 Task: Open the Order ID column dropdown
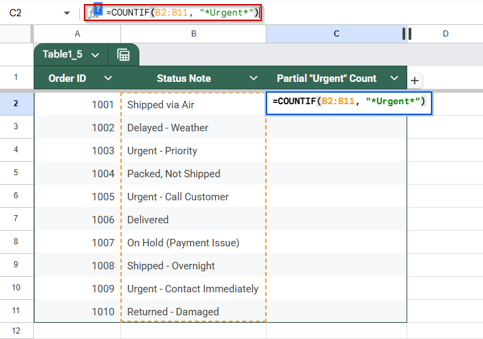click(x=108, y=78)
